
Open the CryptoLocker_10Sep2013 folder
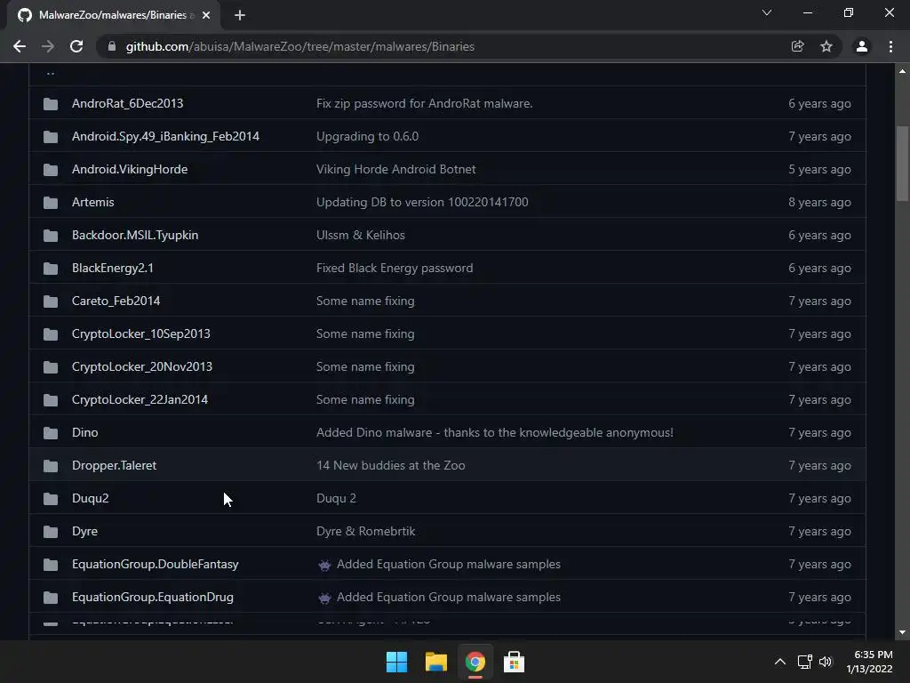141,334
